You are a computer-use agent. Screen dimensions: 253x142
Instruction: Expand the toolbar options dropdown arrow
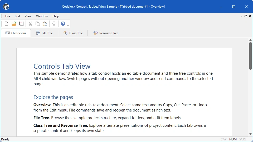(68, 25)
